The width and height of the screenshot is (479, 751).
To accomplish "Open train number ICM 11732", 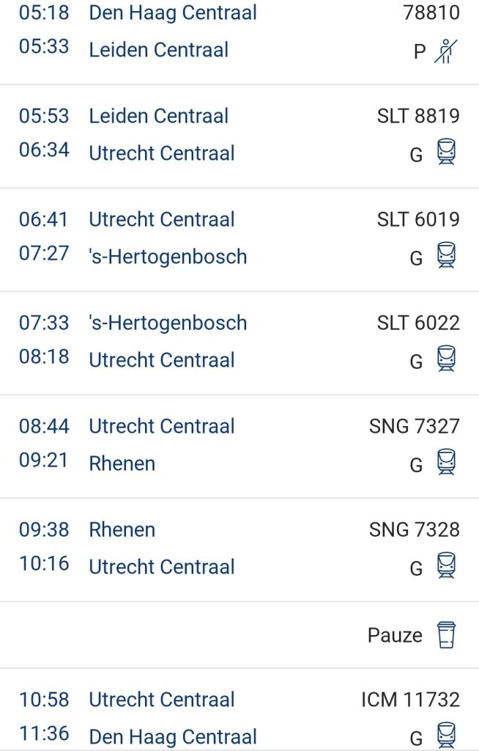I will [x=410, y=700].
